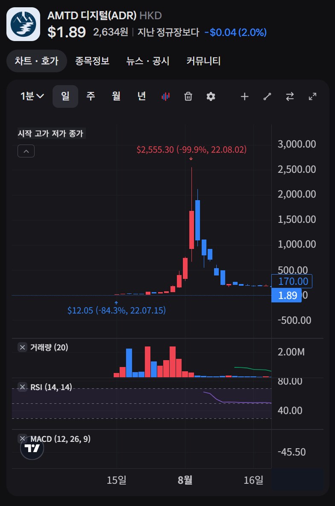This screenshot has width=335, height=506.
Task: Select the monthly (월) timeframe
Action: click(x=116, y=96)
